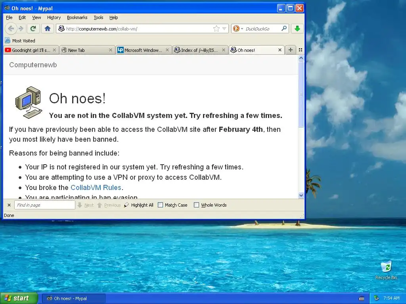The image size is (406, 304).
Task: Click the page scrollbar down arrow
Action: 301,196
